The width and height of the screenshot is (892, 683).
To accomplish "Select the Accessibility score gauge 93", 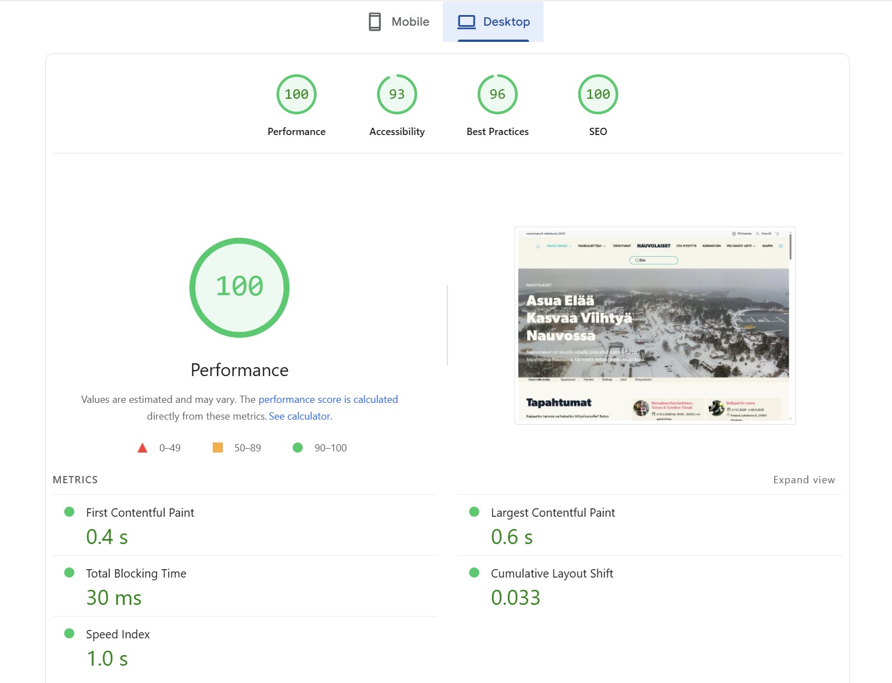I will tap(397, 94).
